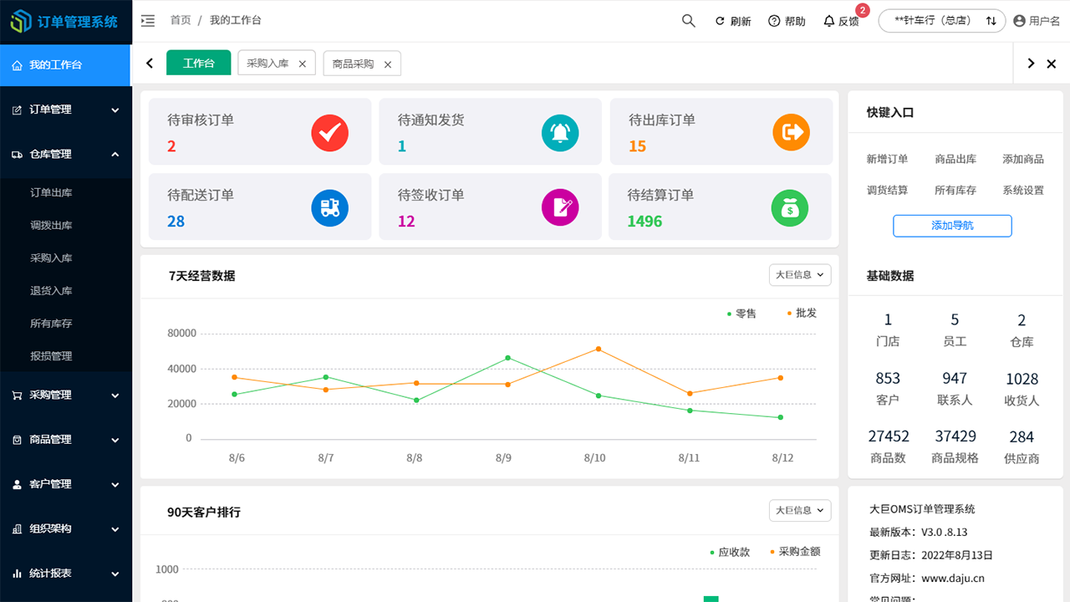
Task: Click the green money bag icon on 待结算订单
Action: pos(790,207)
